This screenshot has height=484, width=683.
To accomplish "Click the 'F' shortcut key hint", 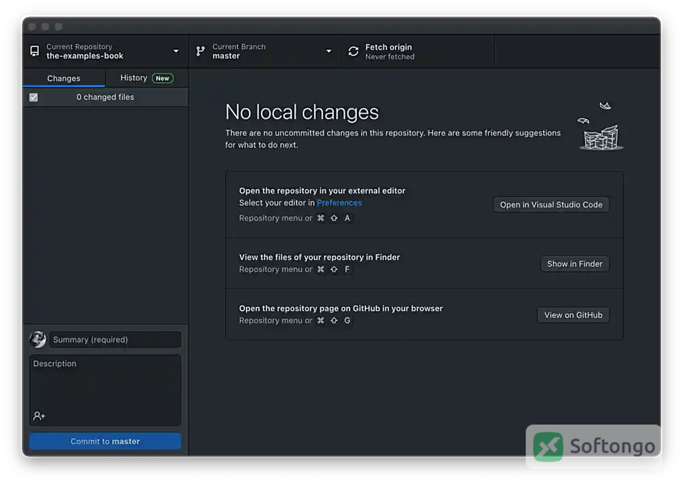I will 347,269.
